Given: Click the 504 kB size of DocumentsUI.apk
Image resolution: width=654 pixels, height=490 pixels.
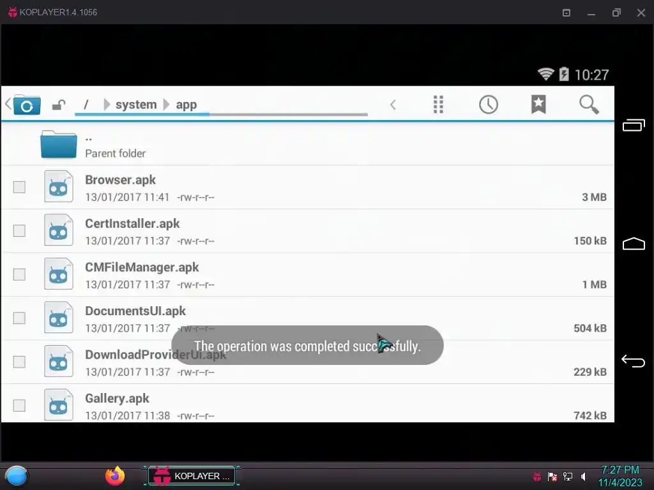Looking at the screenshot, I should [x=589, y=329].
